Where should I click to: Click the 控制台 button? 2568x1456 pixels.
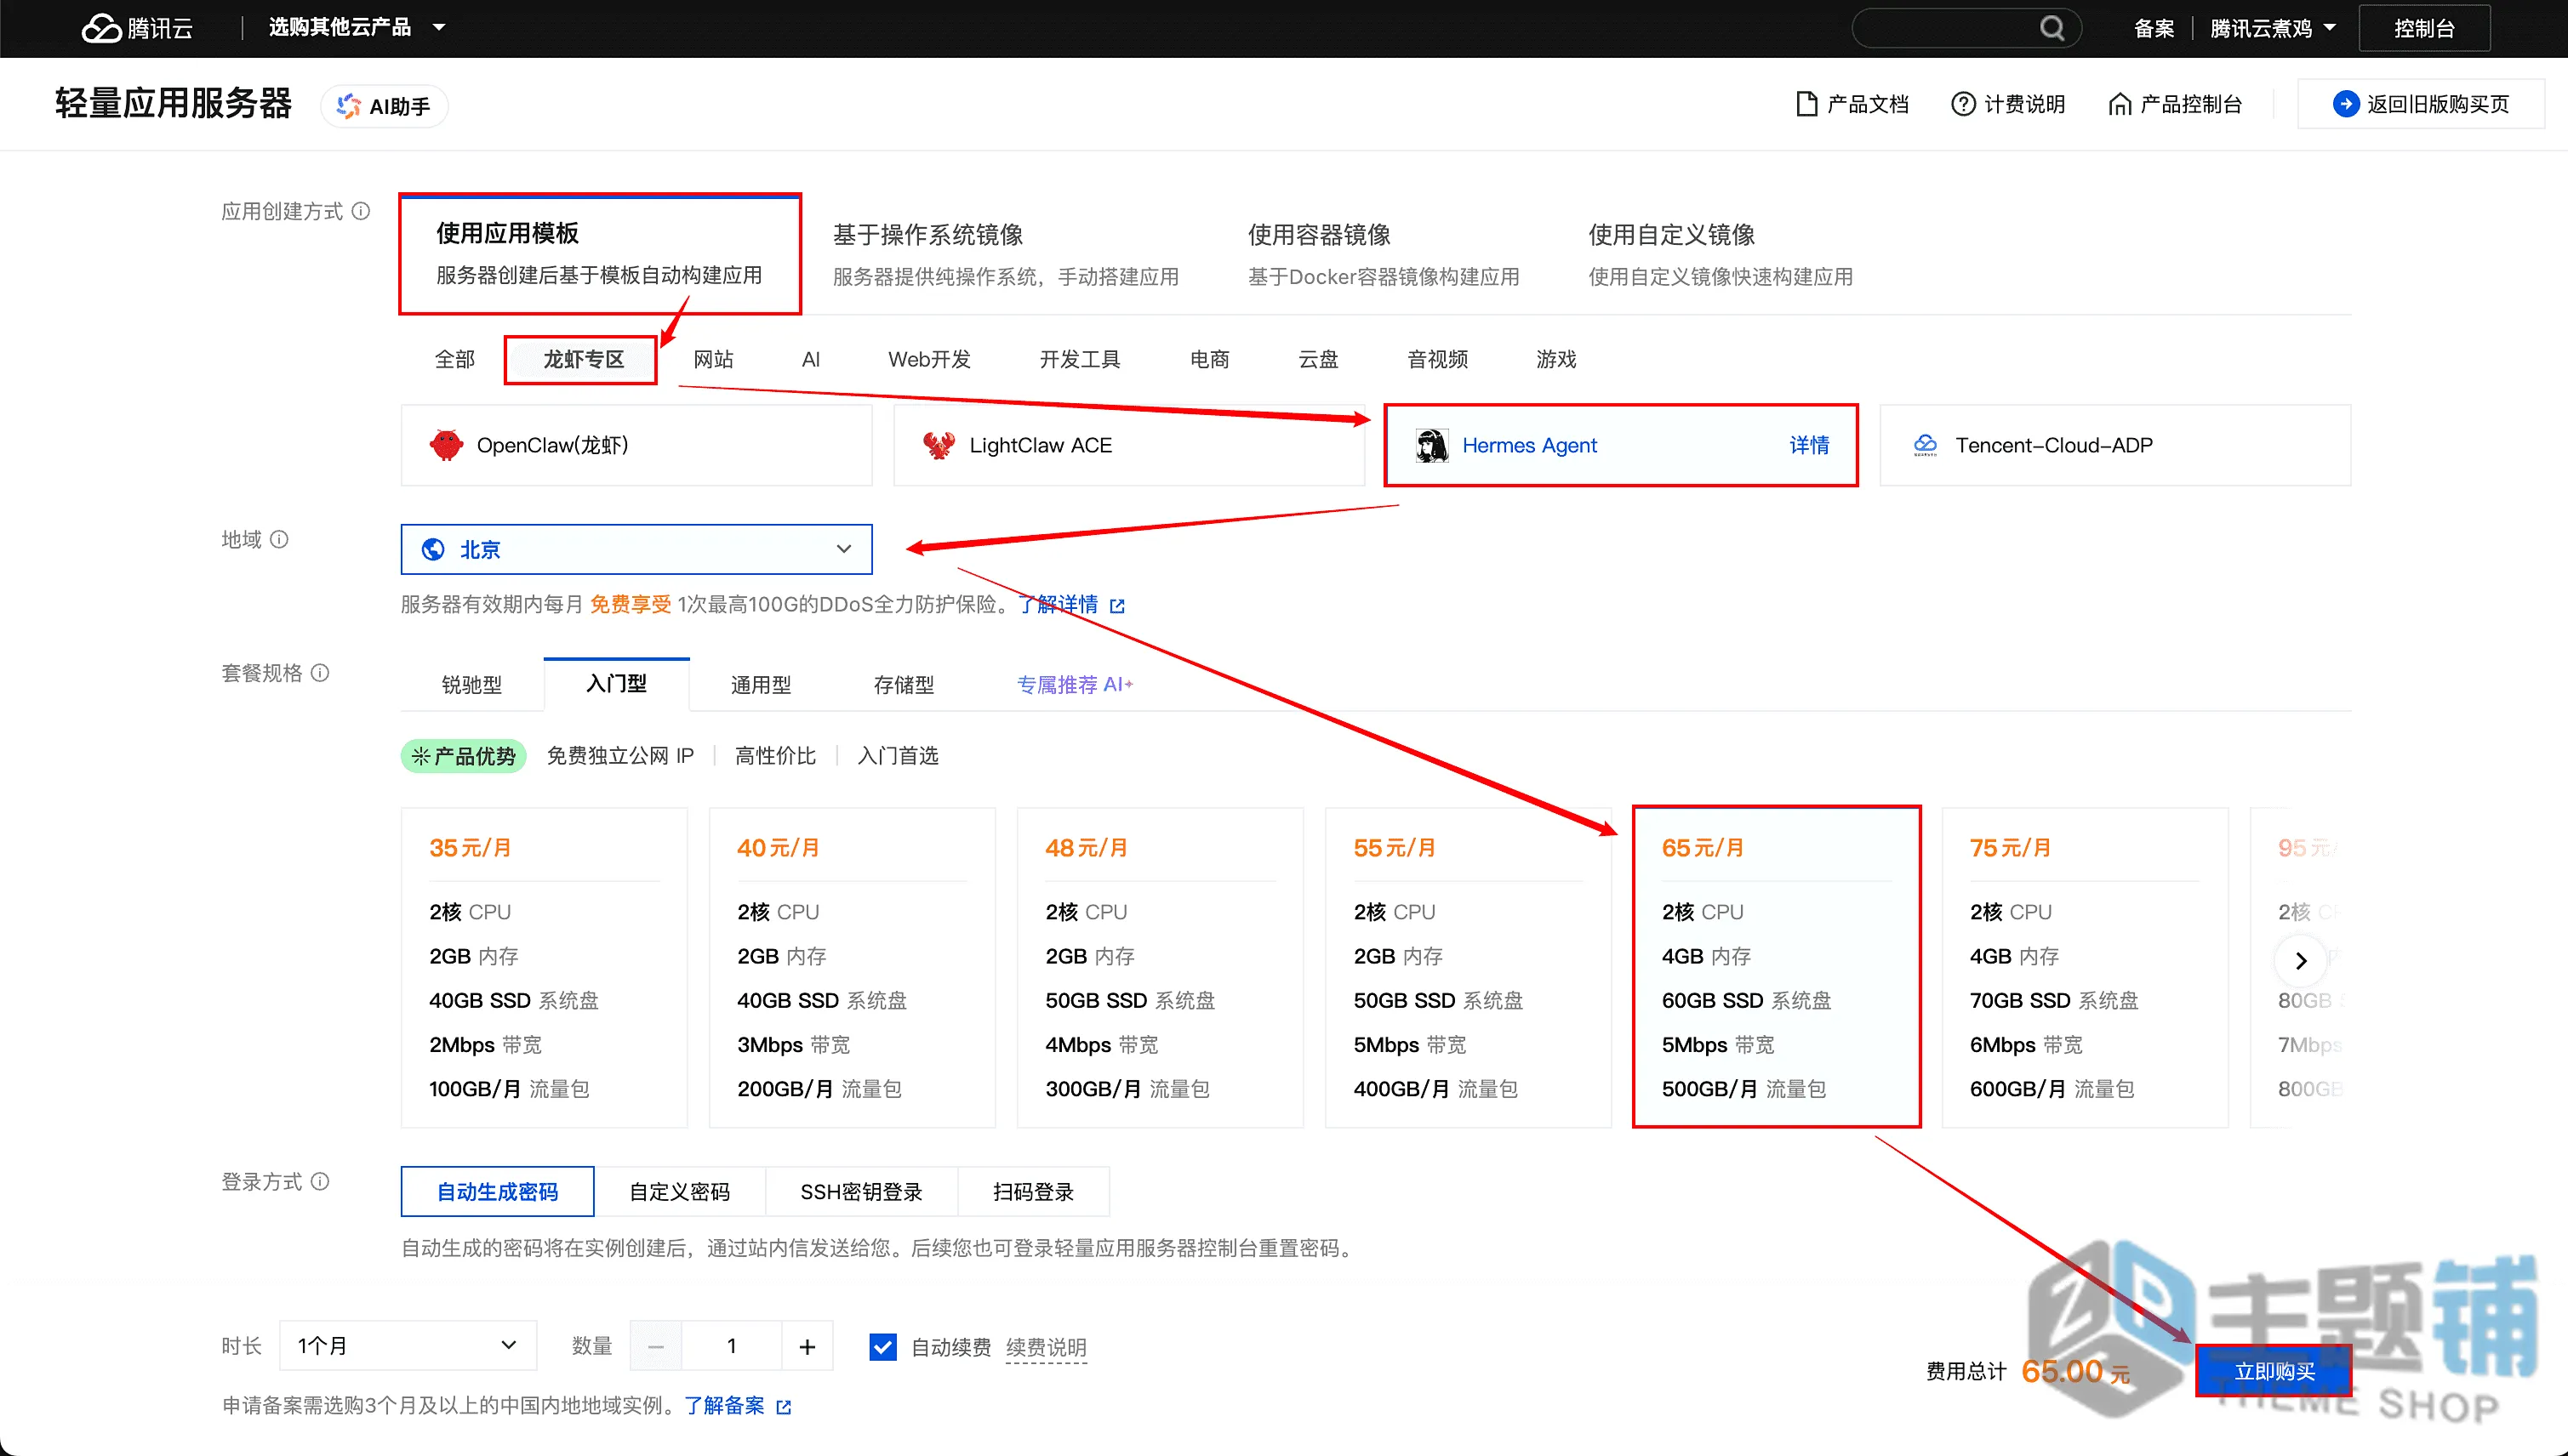tap(2424, 28)
